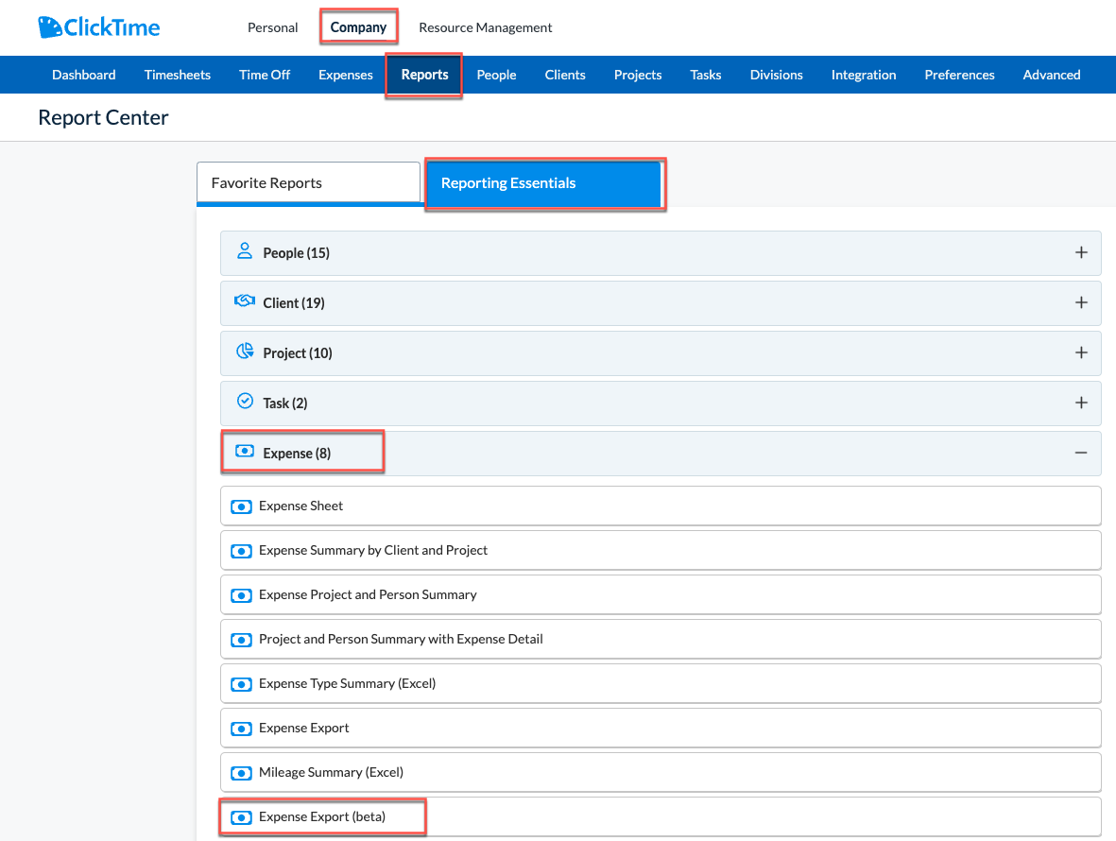The width and height of the screenshot is (1116, 841).
Task: Click the Project (10) section header
Action: coord(661,352)
